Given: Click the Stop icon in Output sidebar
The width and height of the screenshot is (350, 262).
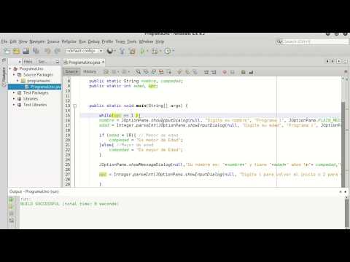Looking at the screenshot, I should pyautogui.click(x=11, y=213).
